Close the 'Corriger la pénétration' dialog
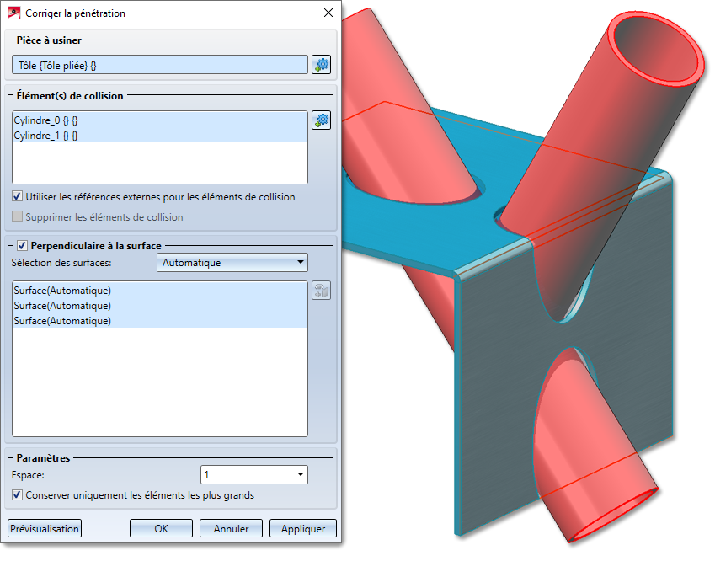Viewport: 715px width, 561px height. click(328, 13)
